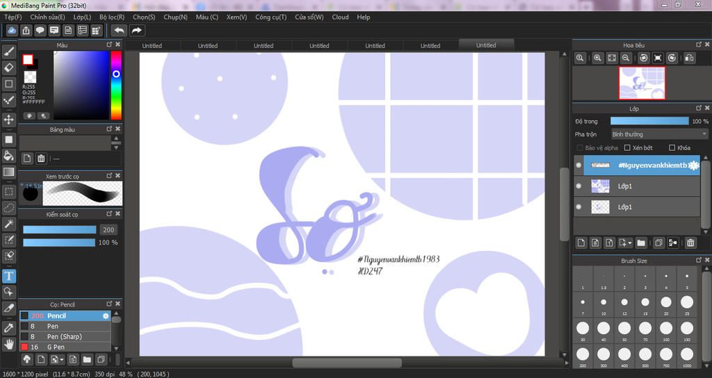Select the Pen (Sharp) brush

click(x=65, y=337)
